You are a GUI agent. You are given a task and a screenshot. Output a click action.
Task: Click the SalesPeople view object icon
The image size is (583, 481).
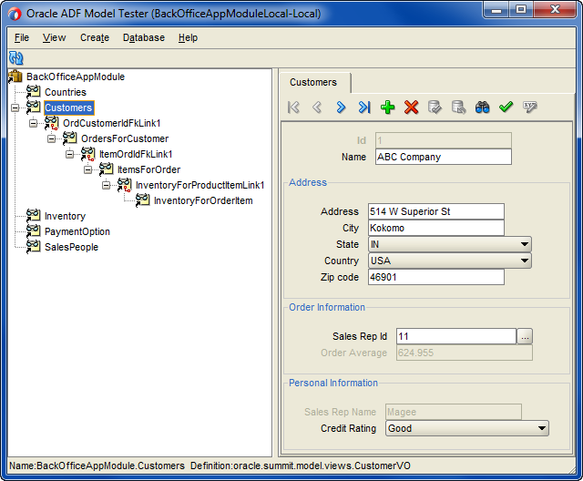click(x=33, y=247)
